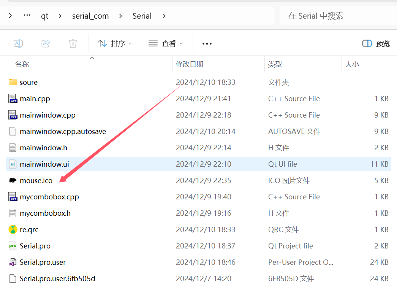Expand the chevron after Serial in breadcrumb
This screenshot has width=397, height=304.
click(x=164, y=16)
